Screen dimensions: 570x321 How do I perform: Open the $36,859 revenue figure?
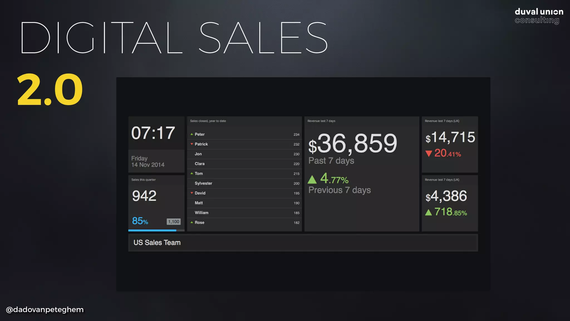(x=353, y=144)
